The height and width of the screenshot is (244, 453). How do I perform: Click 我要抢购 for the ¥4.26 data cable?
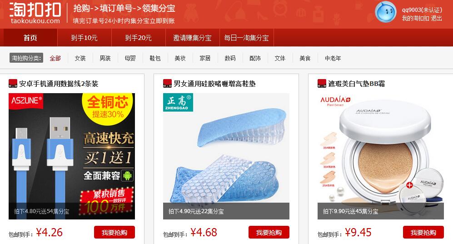114,233
